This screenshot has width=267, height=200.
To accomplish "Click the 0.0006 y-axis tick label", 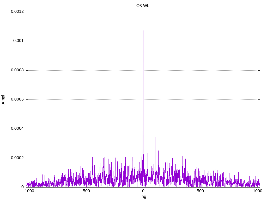I will 17,99.
